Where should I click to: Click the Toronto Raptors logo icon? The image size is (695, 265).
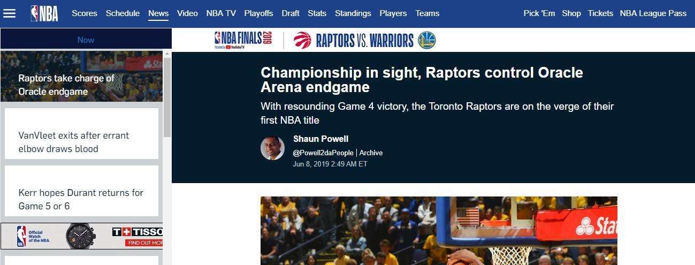point(302,40)
